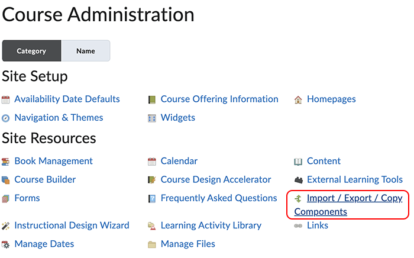The width and height of the screenshot is (414, 258).
Task: Click the folder icon beside Manage Files
Action: (152, 244)
